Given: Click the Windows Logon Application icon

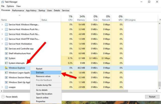Looking at the screenshot, I should (6, 73).
